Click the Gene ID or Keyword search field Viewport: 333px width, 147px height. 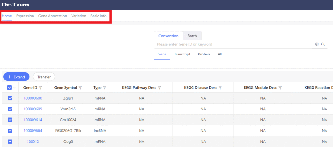[x=234, y=44]
